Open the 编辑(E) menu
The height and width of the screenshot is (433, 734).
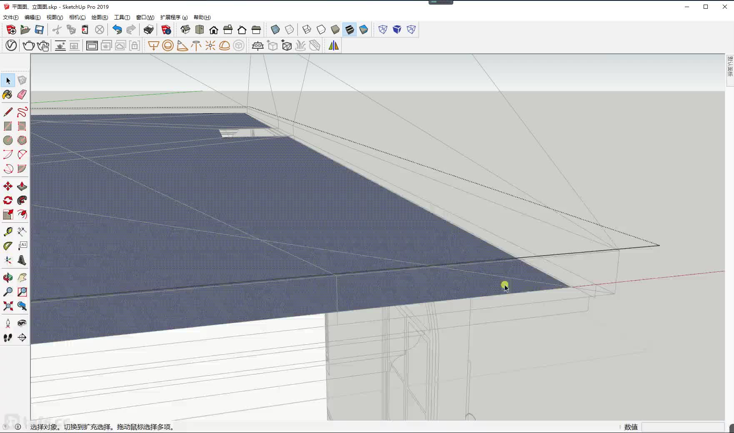(x=32, y=17)
